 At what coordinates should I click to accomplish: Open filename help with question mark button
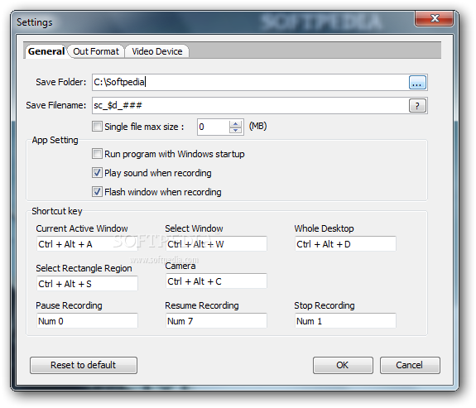(417, 106)
